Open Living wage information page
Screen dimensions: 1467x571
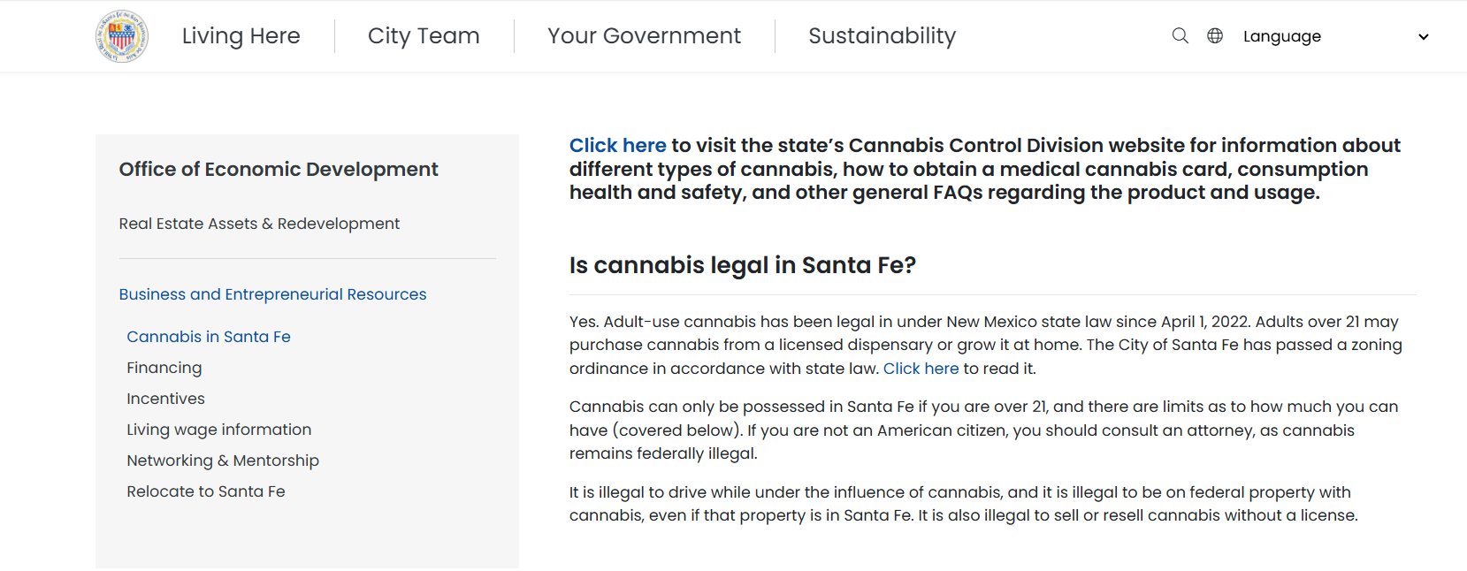pos(218,430)
